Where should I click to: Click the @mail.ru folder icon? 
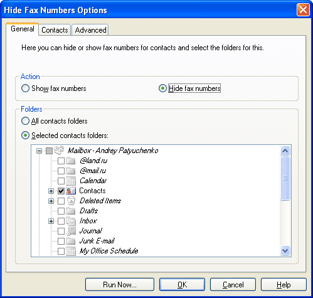tap(71, 171)
